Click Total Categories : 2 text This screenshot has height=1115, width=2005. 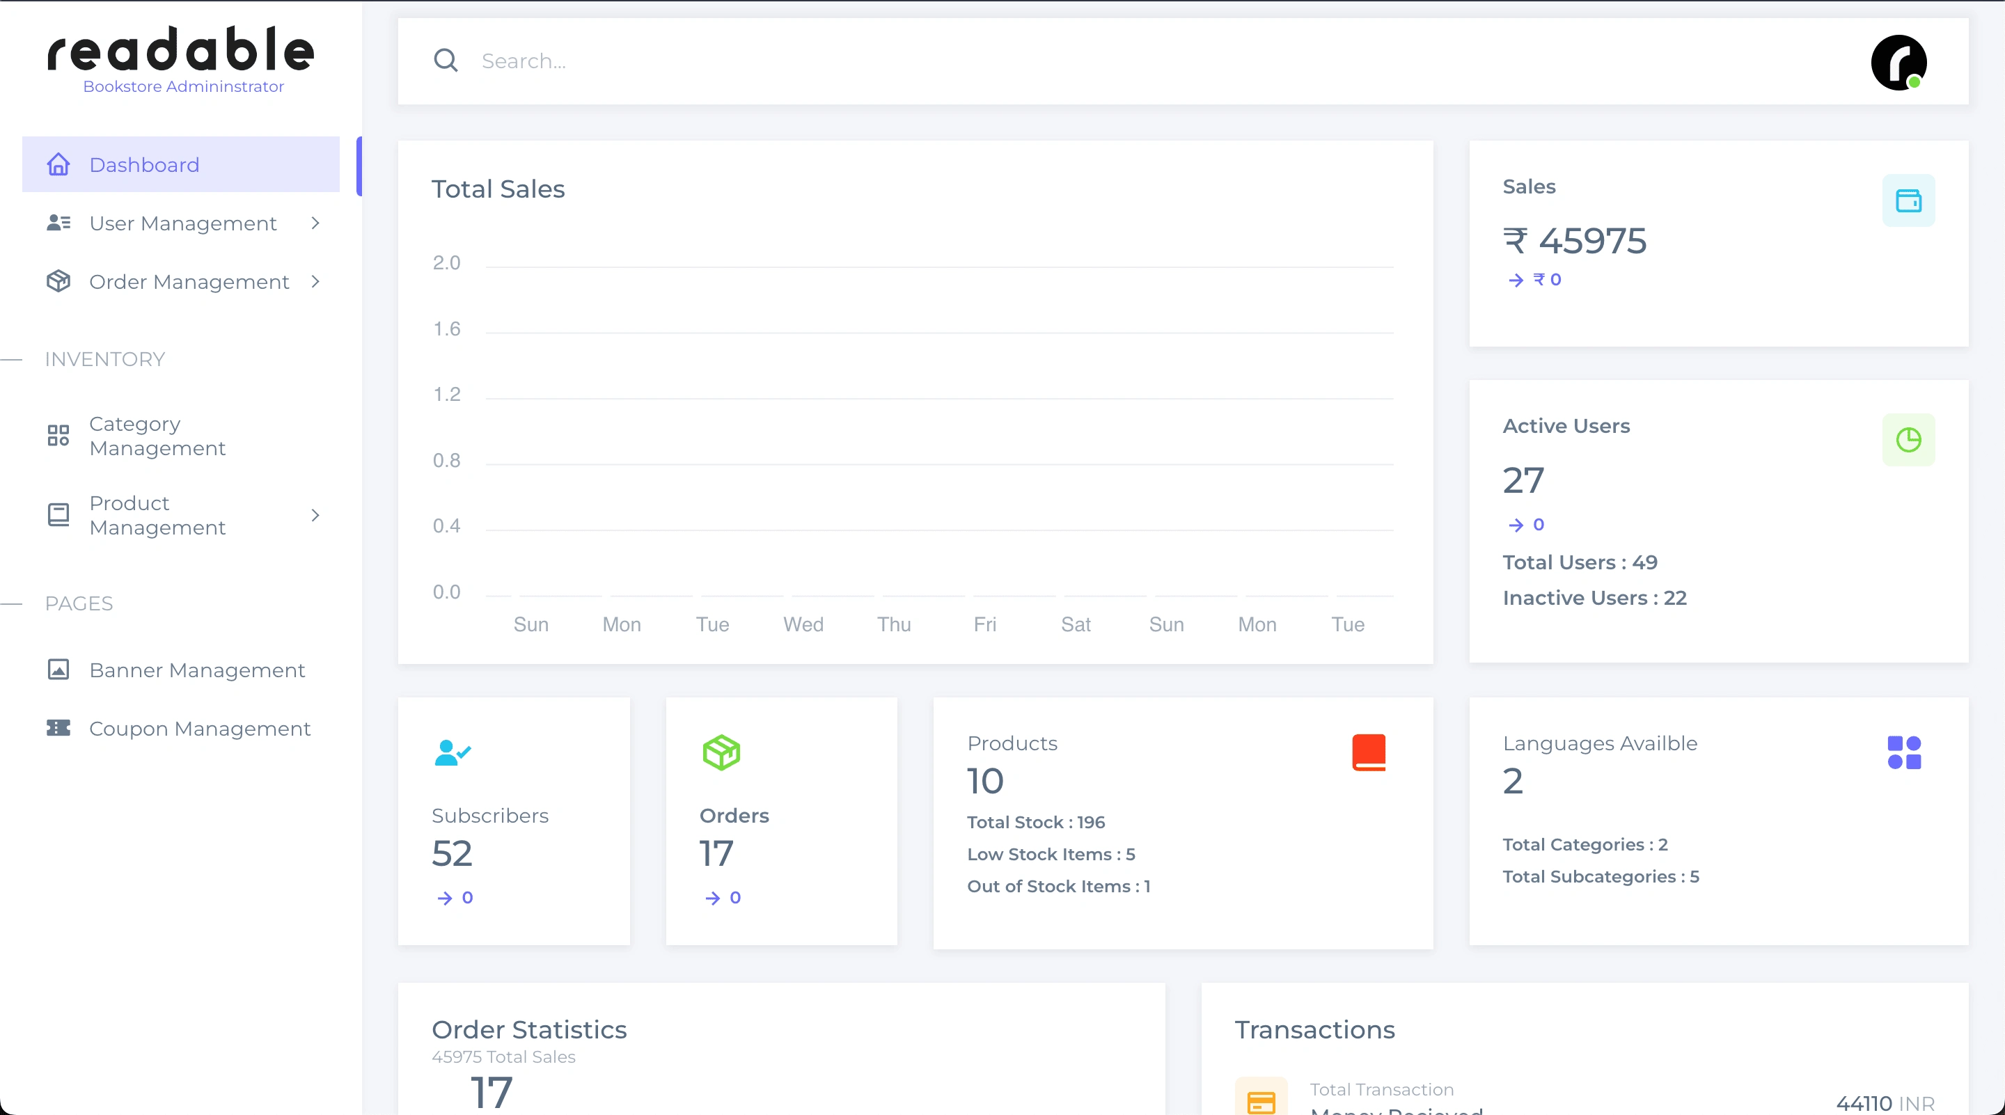(x=1585, y=844)
